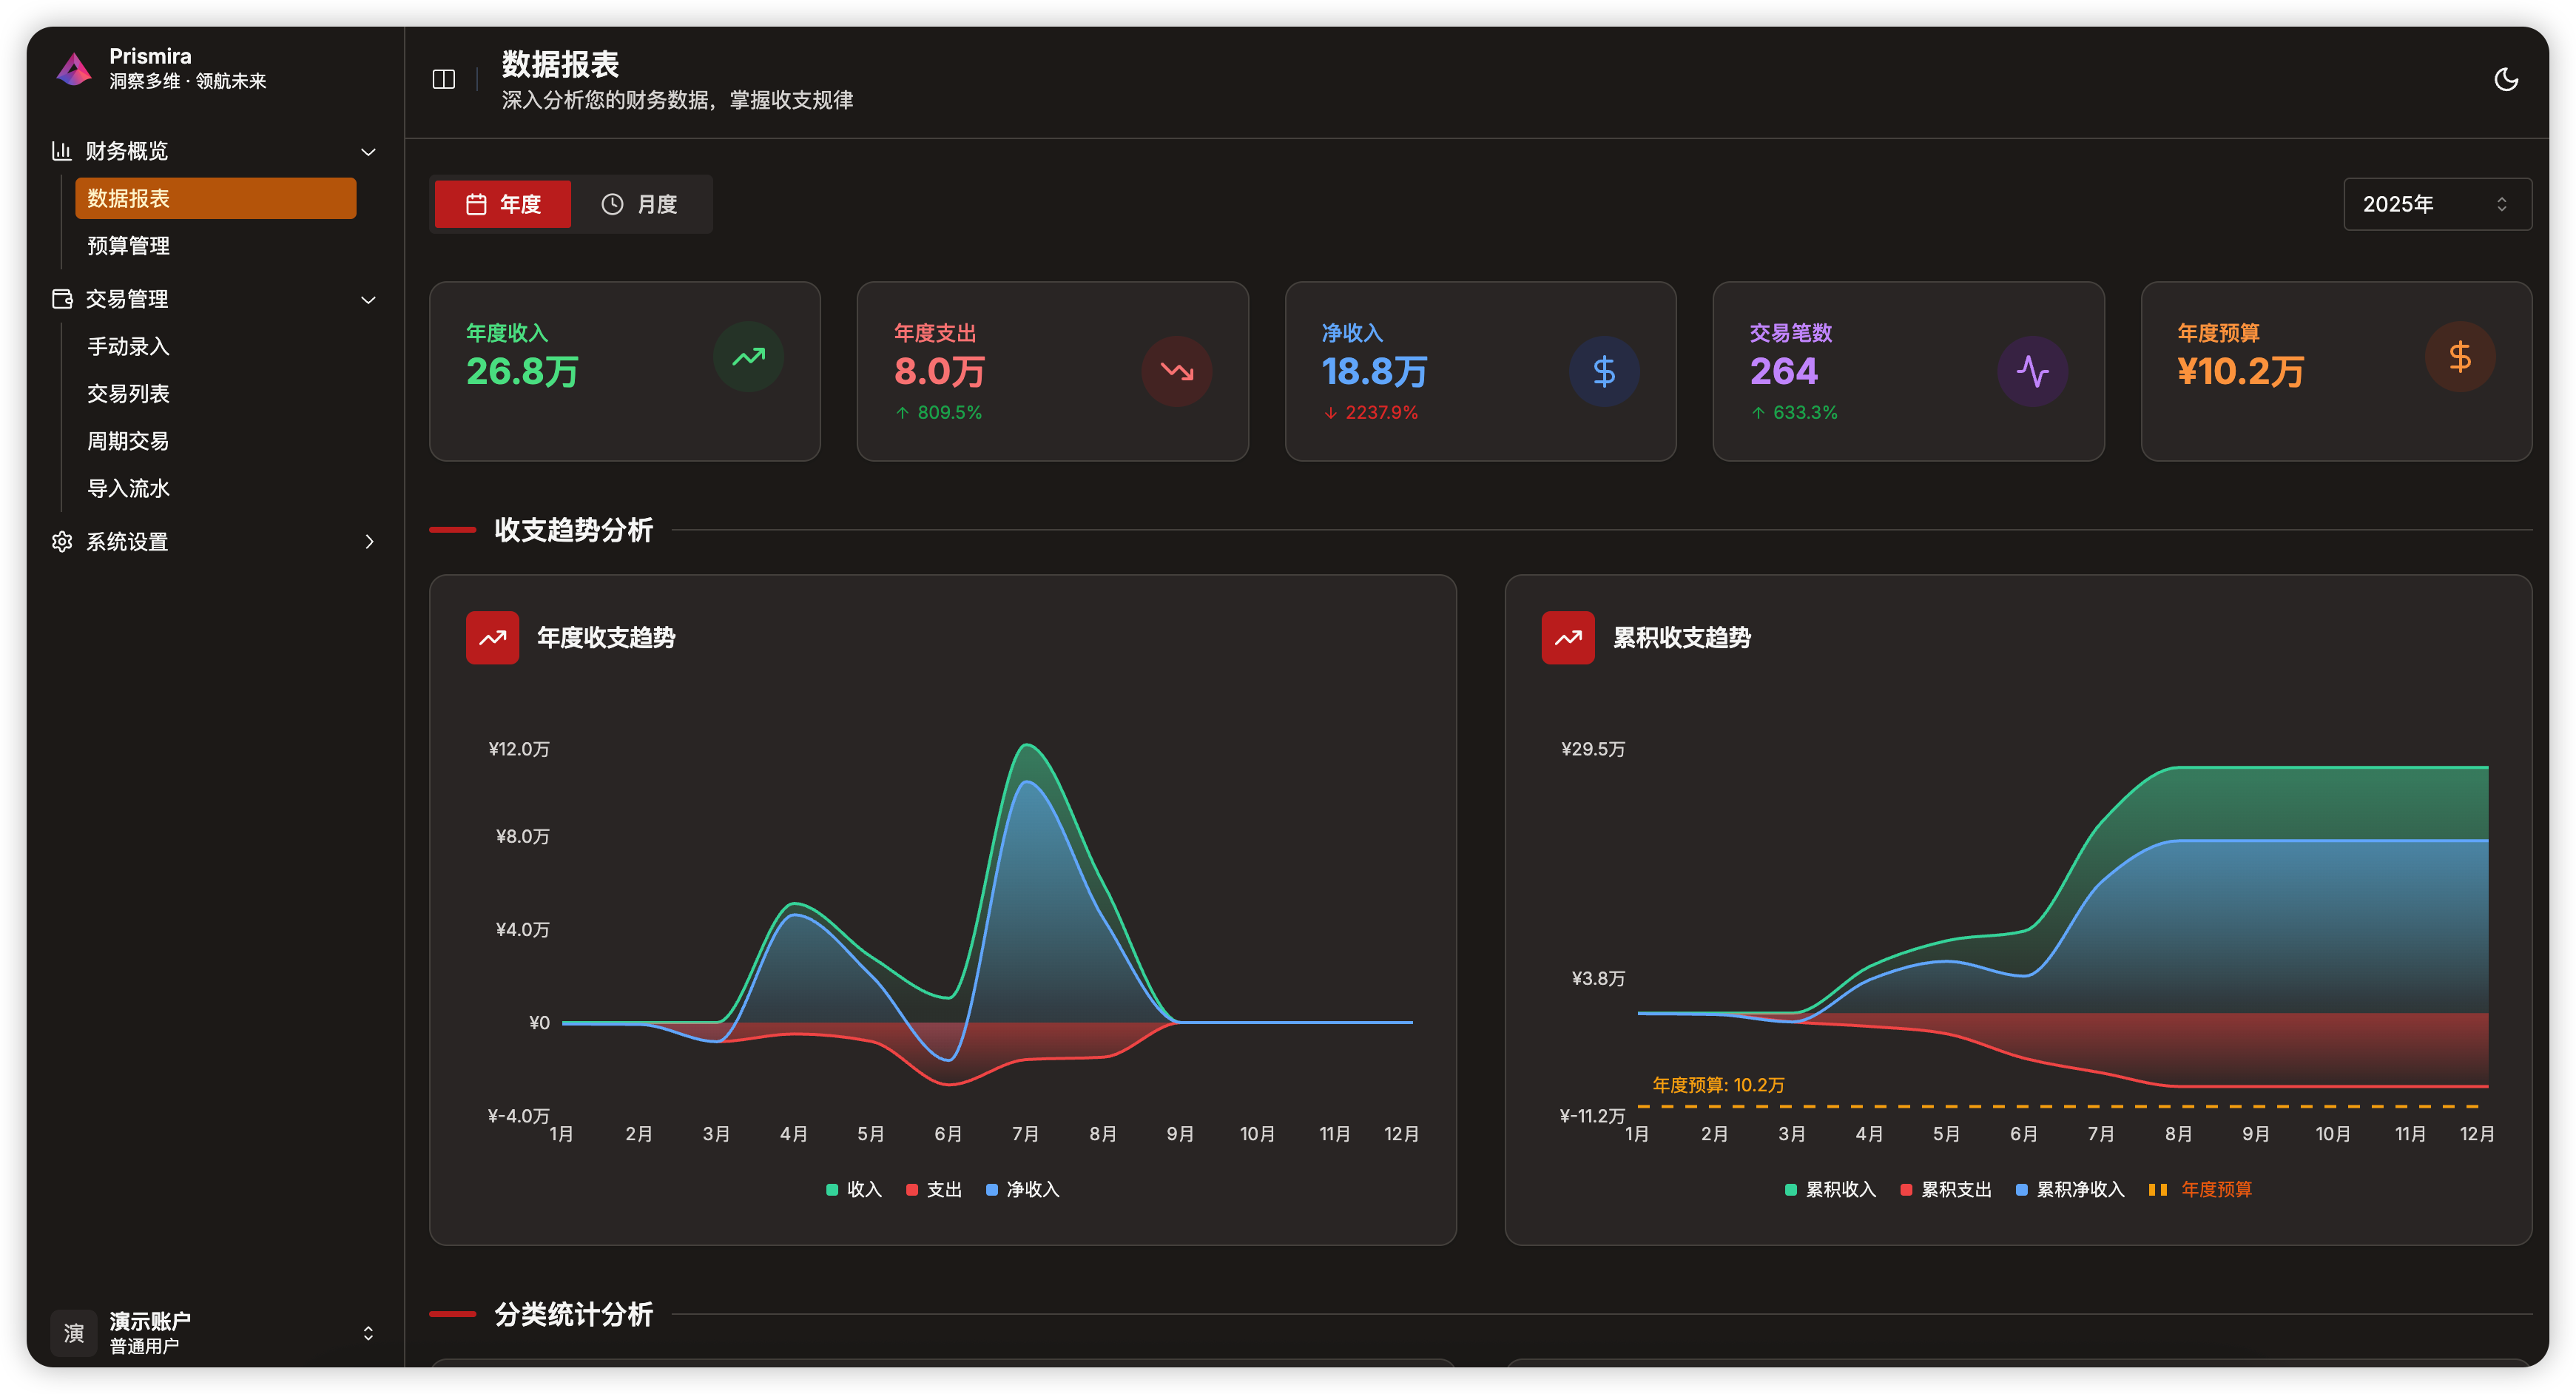Click the Prismira logo icon
Viewport: 2576px width, 1394px height.
[x=74, y=69]
